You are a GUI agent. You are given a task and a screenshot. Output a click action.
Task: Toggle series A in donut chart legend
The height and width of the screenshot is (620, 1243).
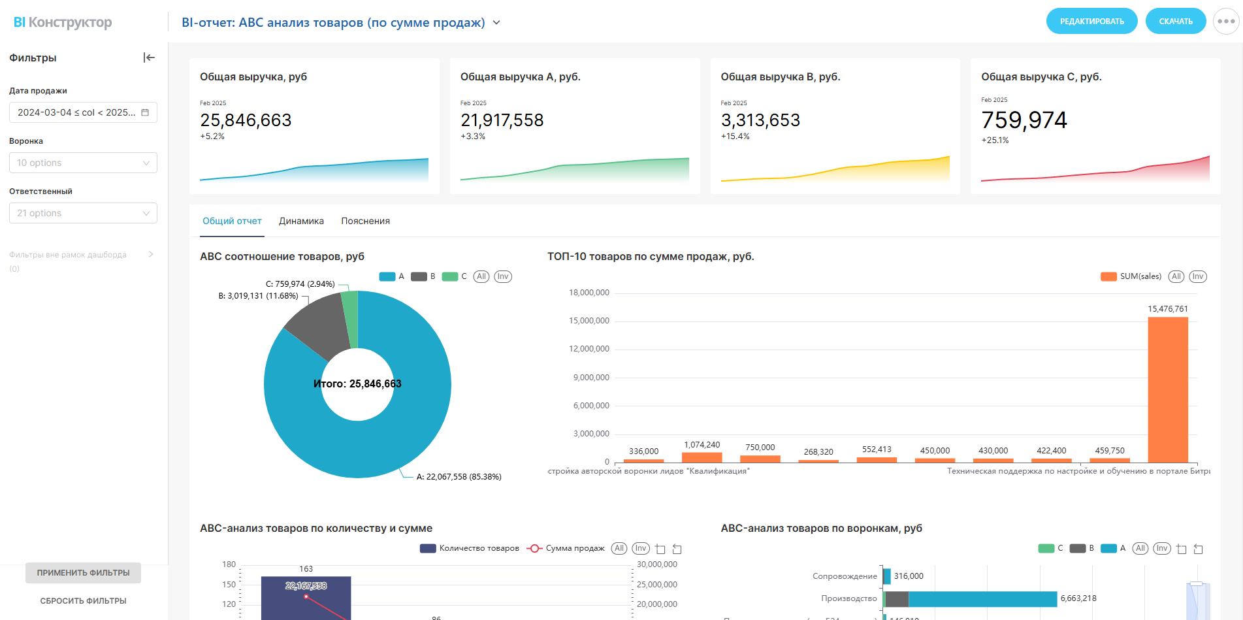[x=391, y=276]
